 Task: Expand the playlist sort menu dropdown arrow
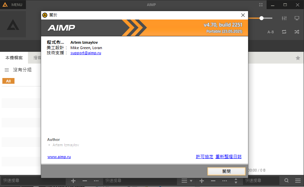[x=191, y=181]
